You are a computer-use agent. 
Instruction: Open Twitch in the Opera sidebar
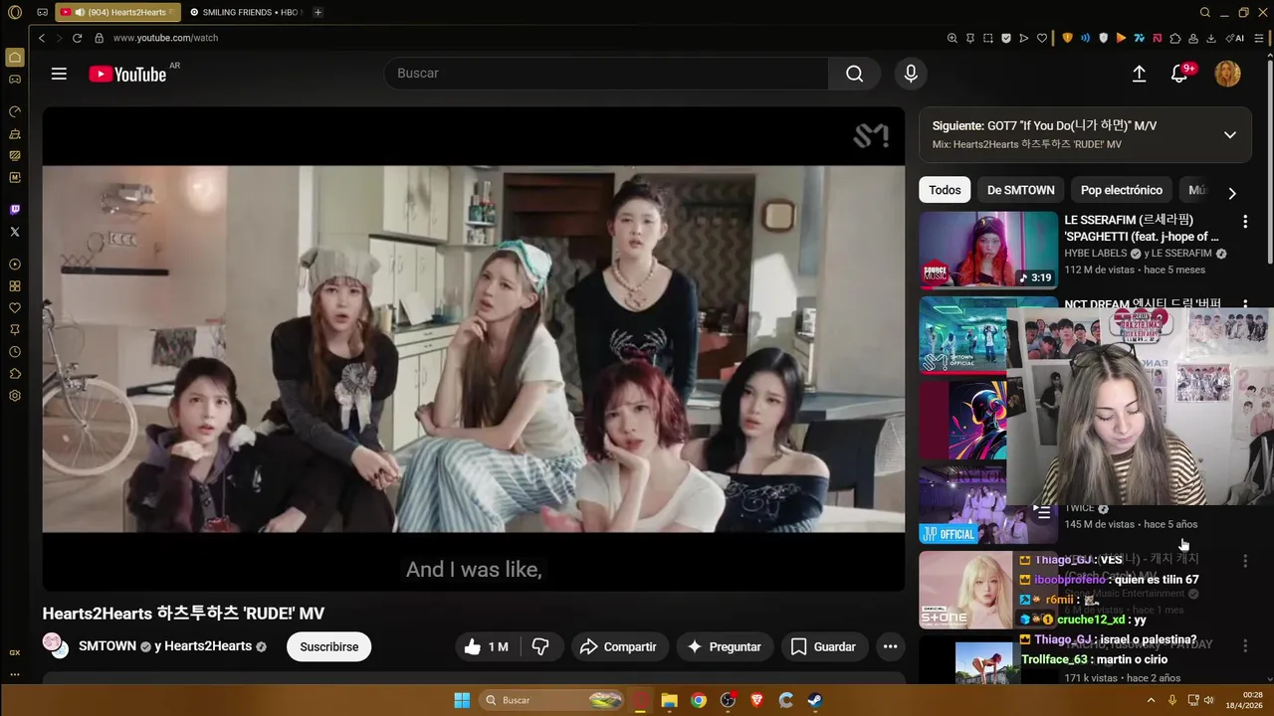pos(15,210)
